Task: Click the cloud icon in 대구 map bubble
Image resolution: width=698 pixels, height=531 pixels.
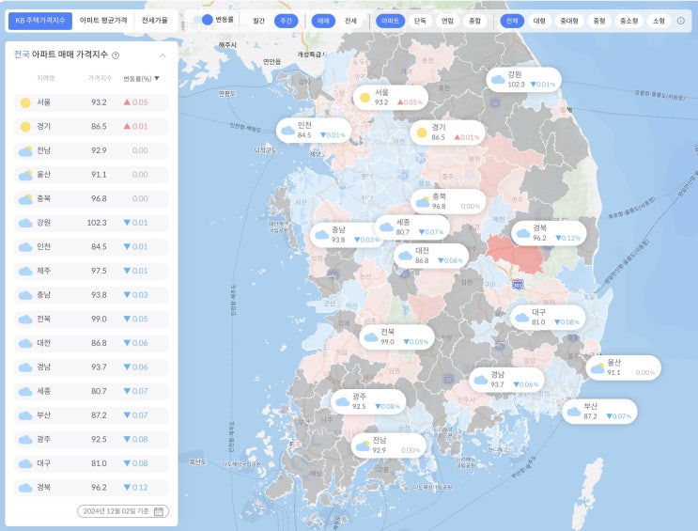Action: (x=521, y=318)
